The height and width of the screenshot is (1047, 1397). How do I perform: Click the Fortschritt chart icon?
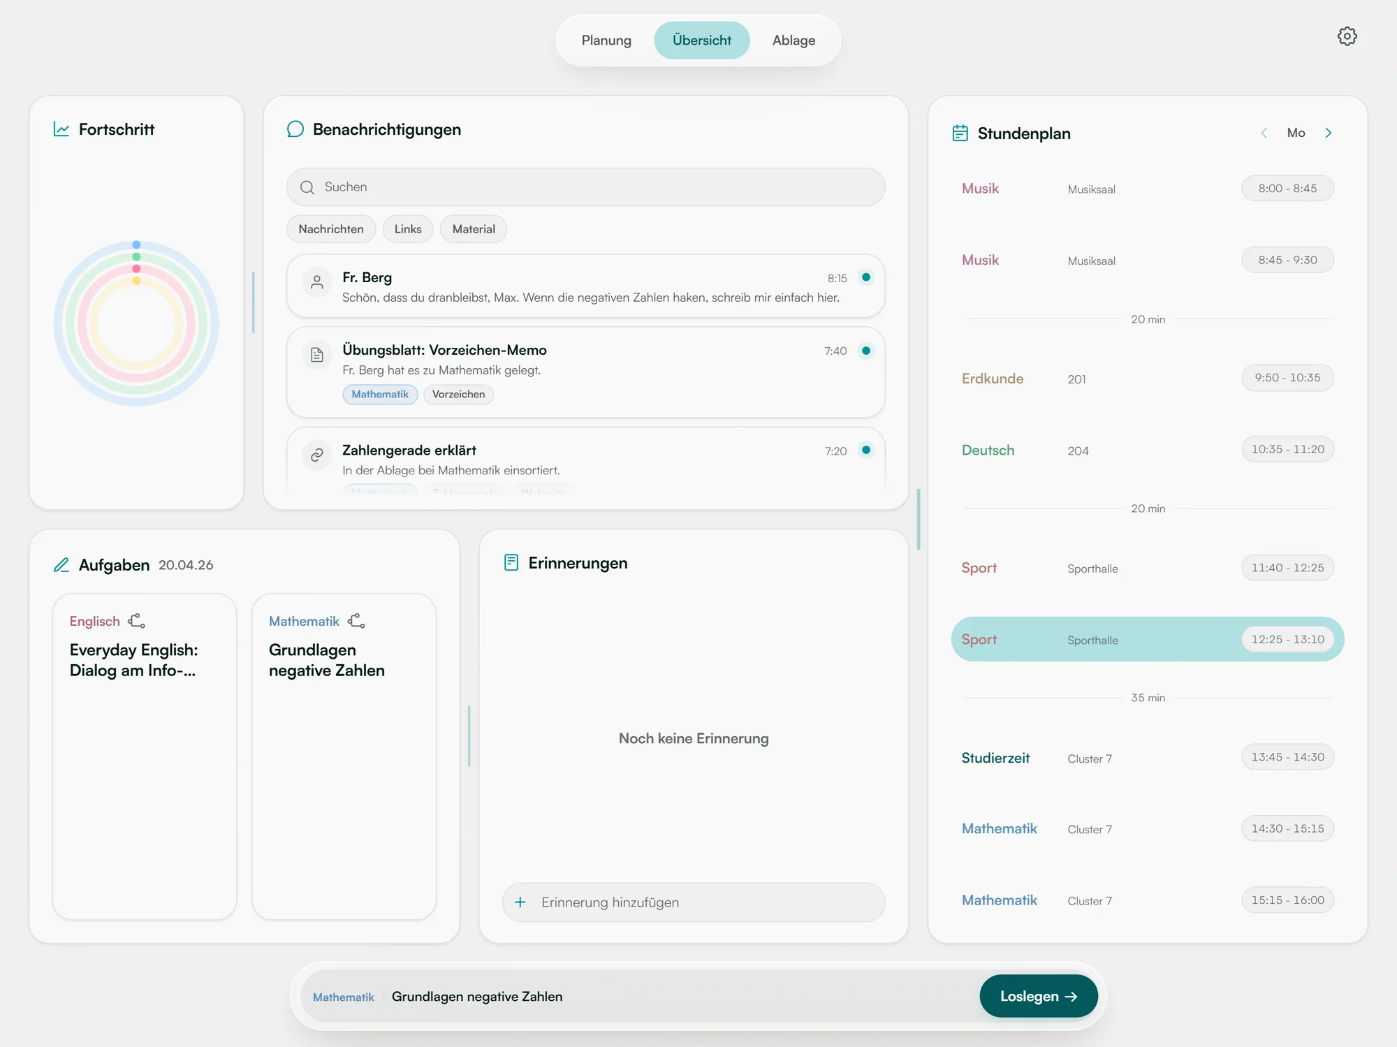coord(61,129)
